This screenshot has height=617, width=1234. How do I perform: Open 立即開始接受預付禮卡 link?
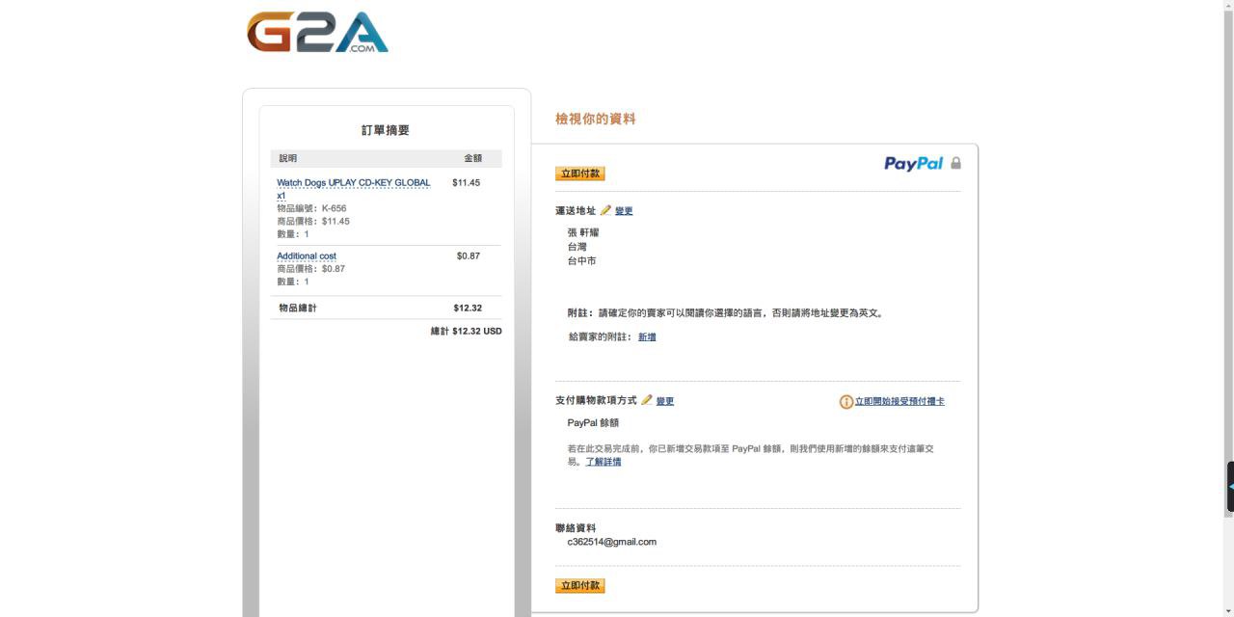[x=899, y=401]
